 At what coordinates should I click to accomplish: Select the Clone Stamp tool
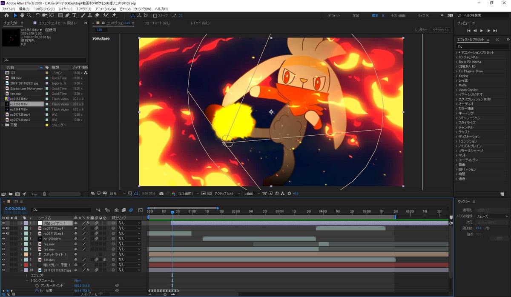[90, 15]
